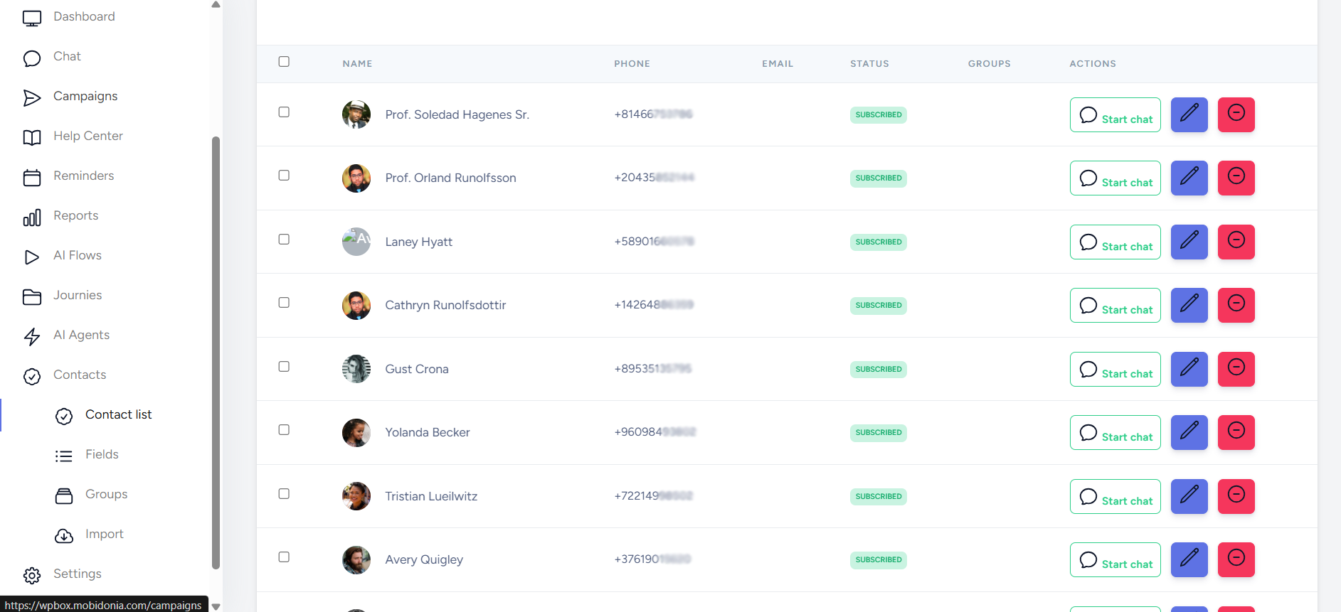Click edit pencil for Prof. Soledad Hagenes Sr.
The image size is (1341, 612).
(x=1189, y=114)
